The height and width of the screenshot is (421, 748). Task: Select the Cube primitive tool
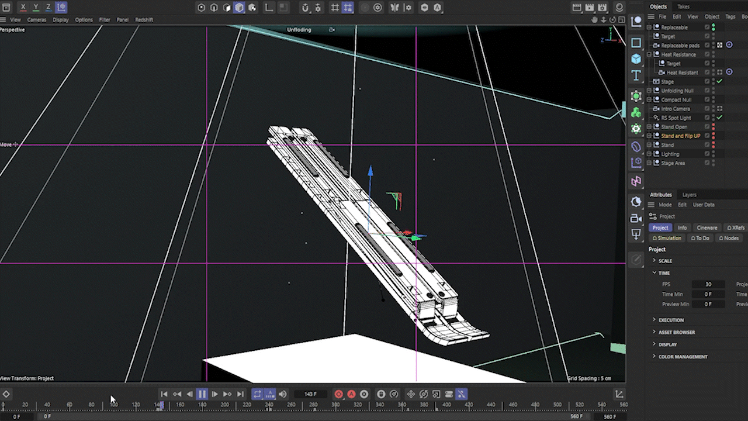click(x=636, y=59)
